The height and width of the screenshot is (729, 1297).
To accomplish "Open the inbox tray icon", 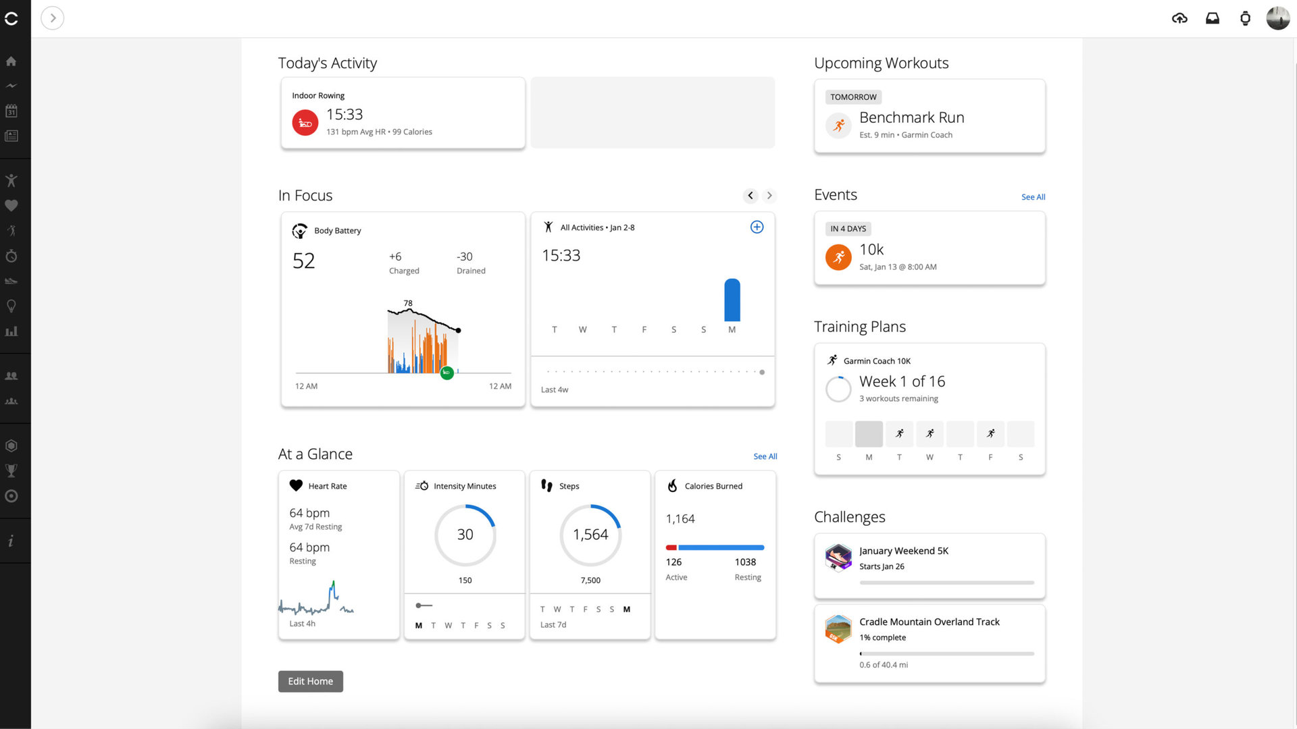I will point(1213,18).
